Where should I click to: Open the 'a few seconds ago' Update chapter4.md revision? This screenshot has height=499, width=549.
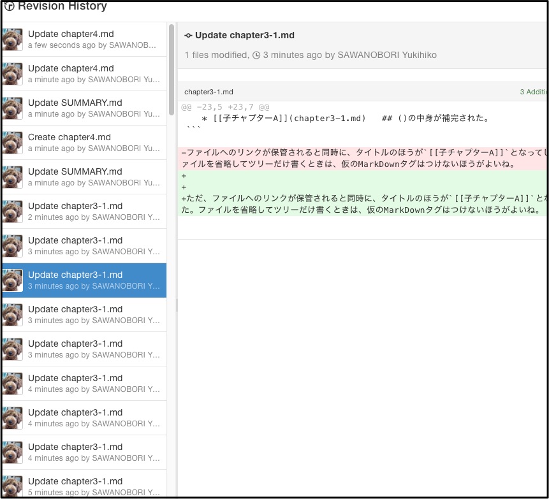click(x=84, y=40)
